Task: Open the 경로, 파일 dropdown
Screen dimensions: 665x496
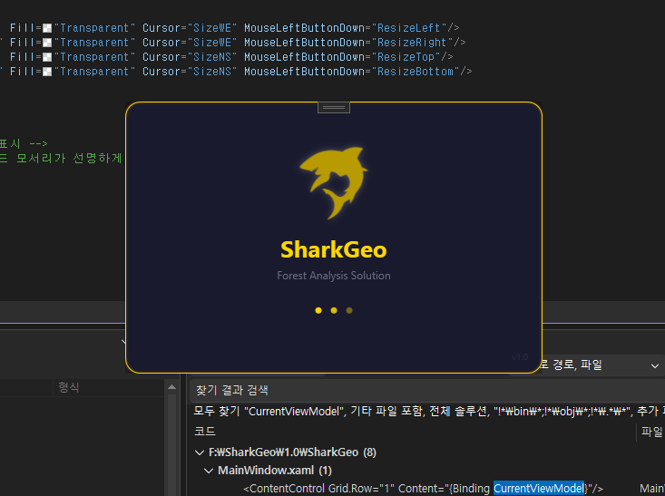Action: tap(655, 365)
